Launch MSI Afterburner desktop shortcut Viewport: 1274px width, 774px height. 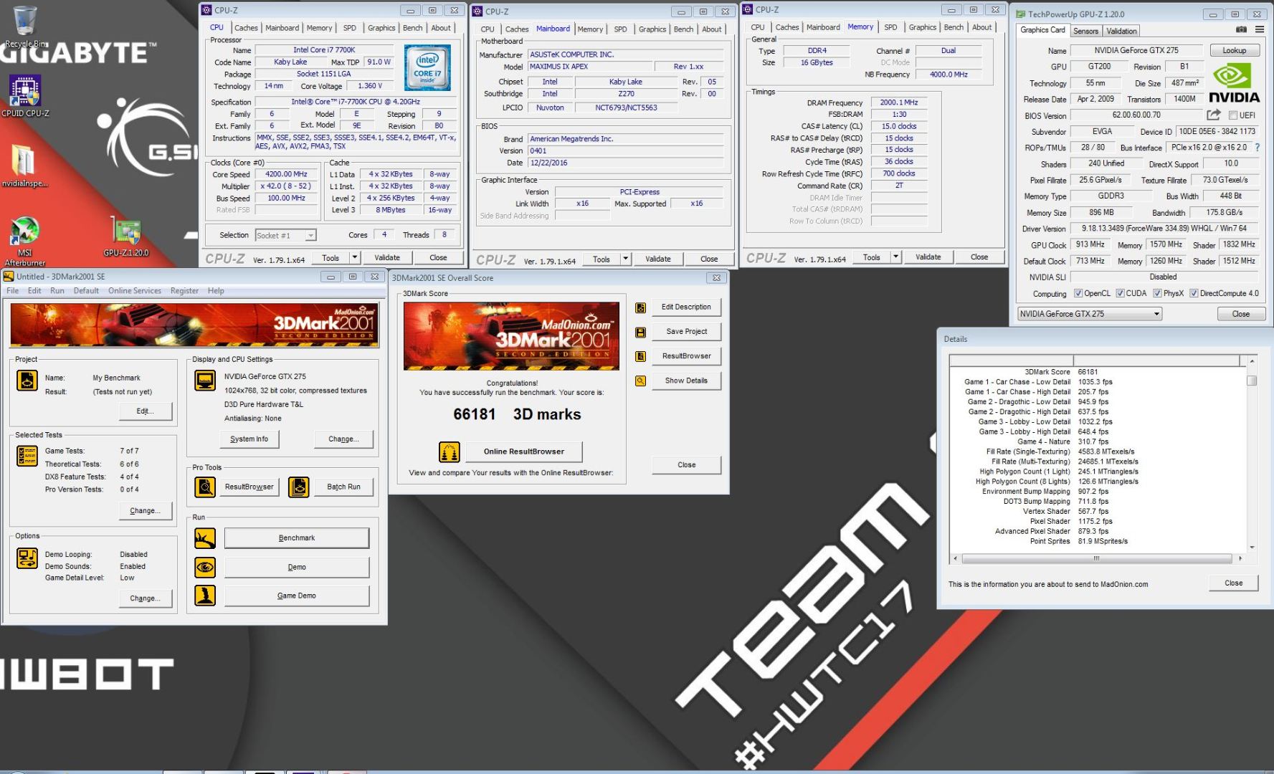click(25, 241)
